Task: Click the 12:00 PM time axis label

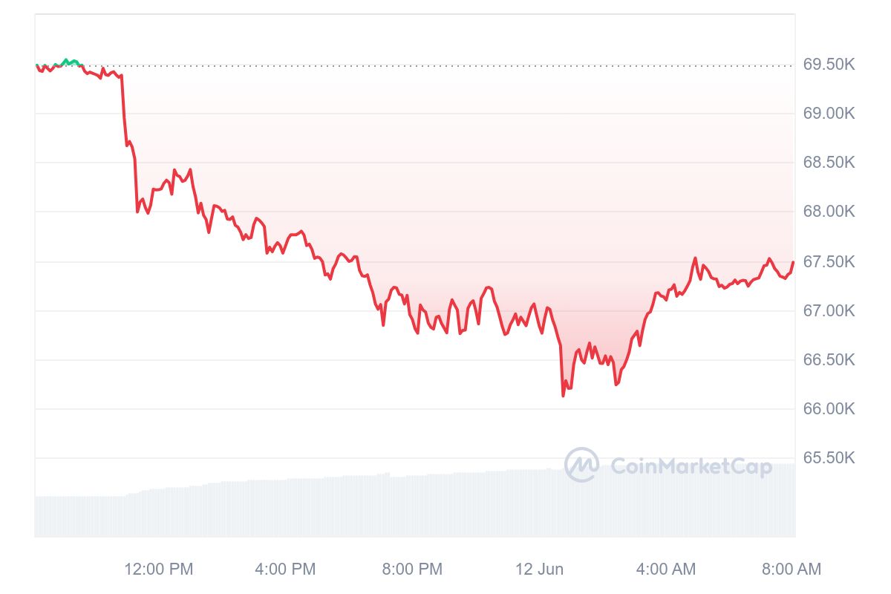Action: [x=158, y=569]
